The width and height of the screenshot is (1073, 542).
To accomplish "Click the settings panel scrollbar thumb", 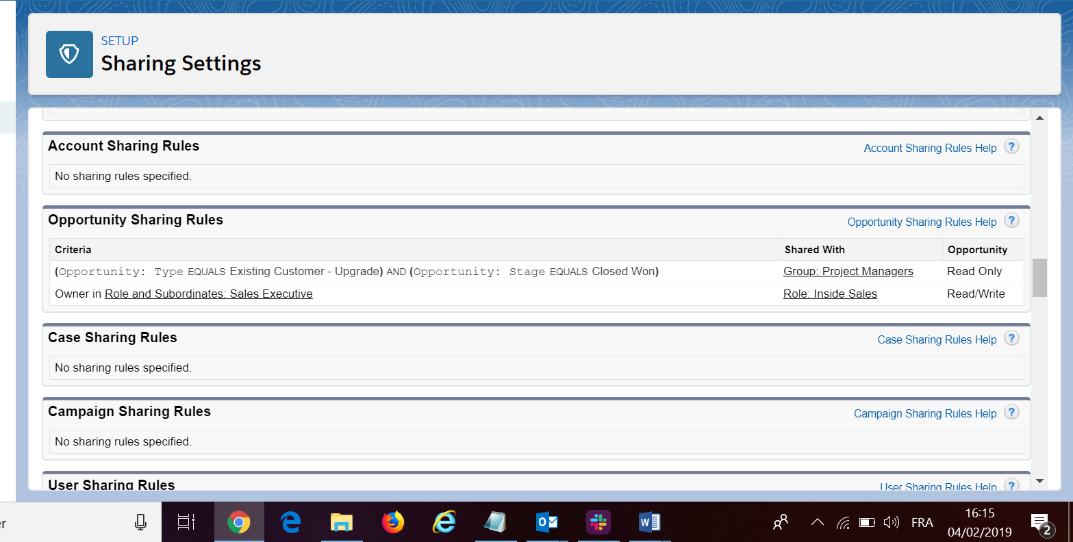I will pyautogui.click(x=1039, y=277).
